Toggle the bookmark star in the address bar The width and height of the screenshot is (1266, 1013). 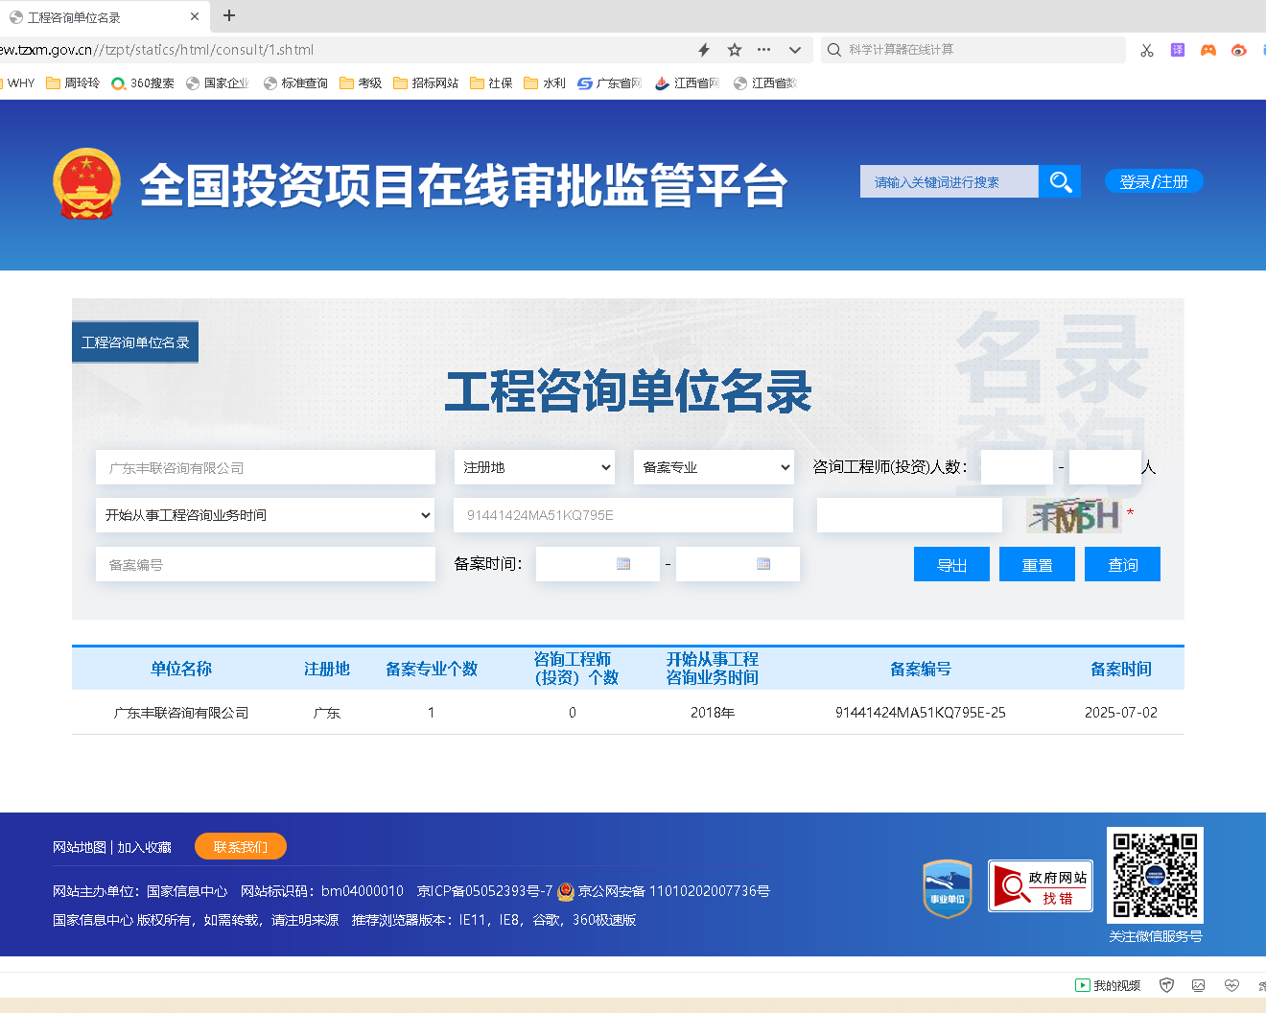click(x=734, y=49)
